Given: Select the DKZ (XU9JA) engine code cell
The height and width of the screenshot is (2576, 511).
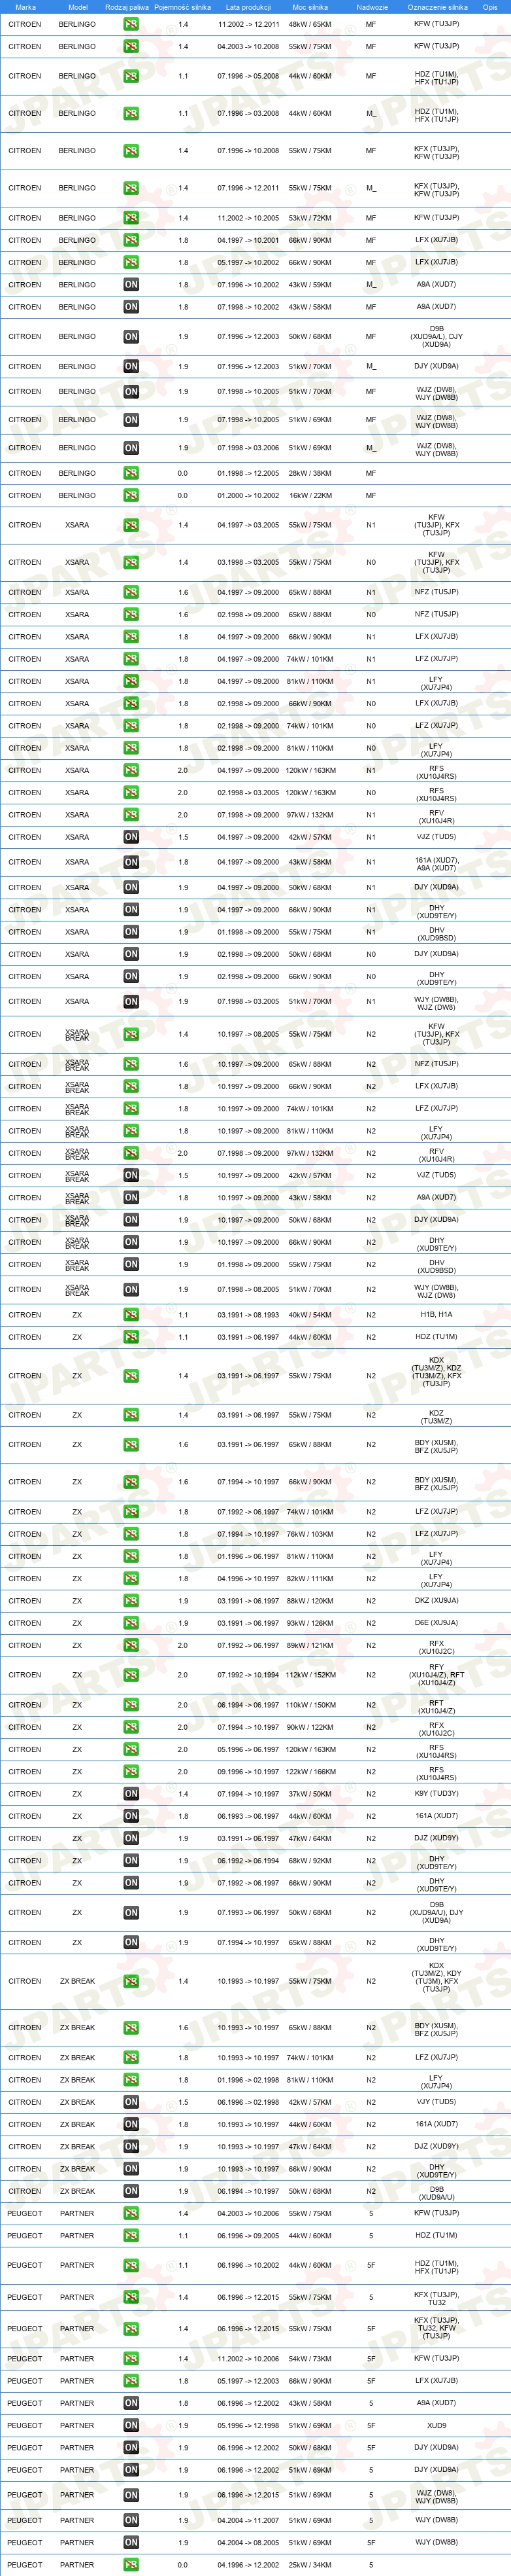Looking at the screenshot, I should click(436, 1601).
